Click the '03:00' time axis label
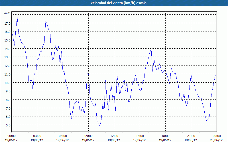The height and width of the screenshot is (143, 228). [37, 136]
